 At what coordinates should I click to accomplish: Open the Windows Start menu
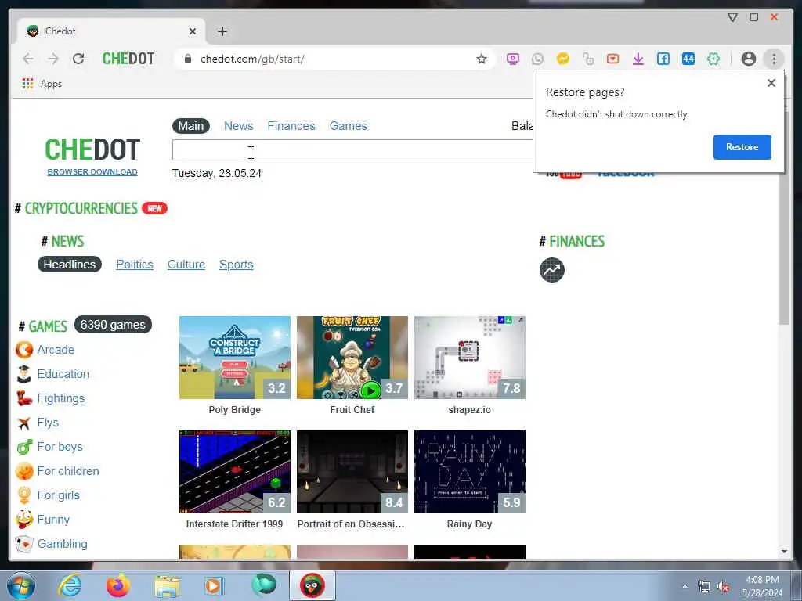[x=21, y=585]
